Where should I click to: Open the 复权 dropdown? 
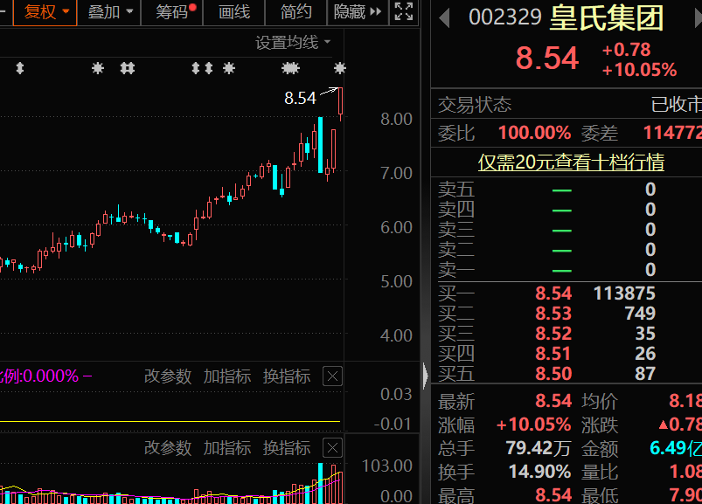click(45, 11)
